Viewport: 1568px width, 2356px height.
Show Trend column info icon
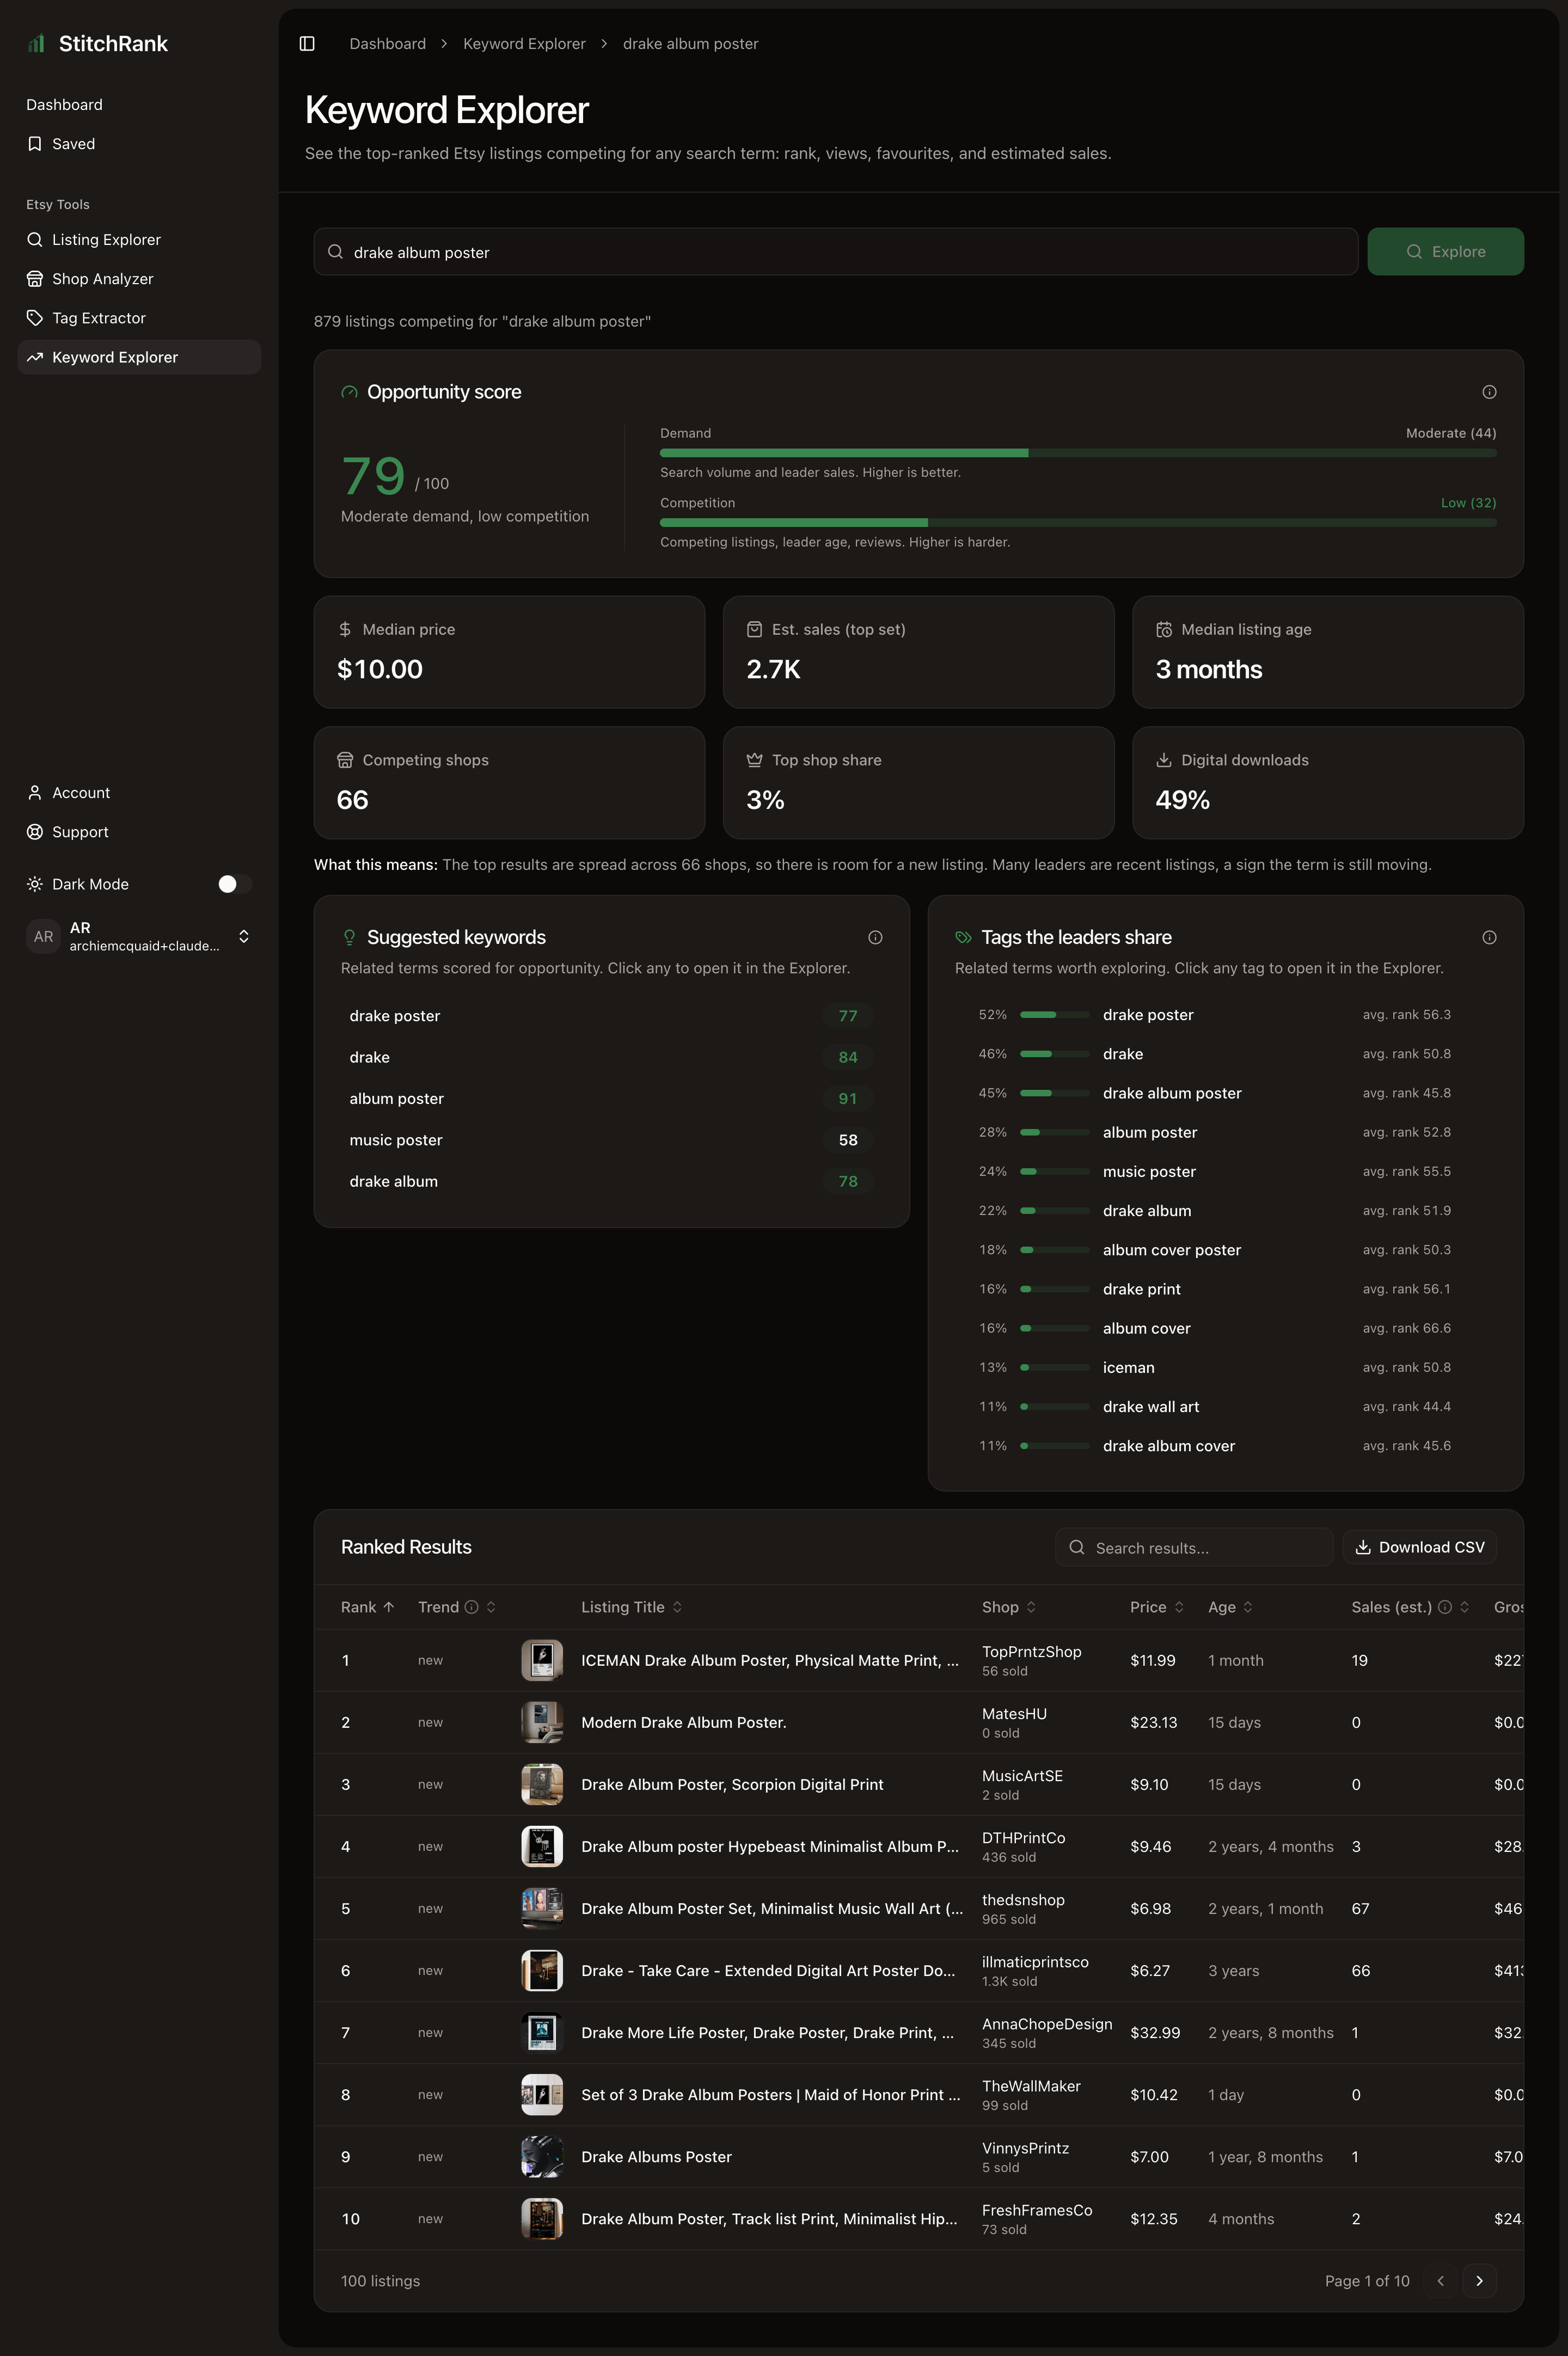(472, 1608)
